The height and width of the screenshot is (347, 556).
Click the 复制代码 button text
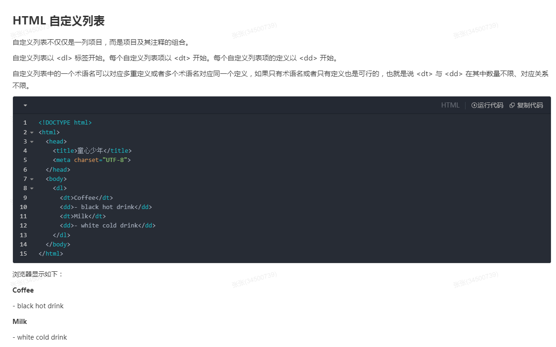pyautogui.click(x=530, y=105)
